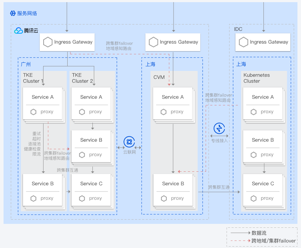Click the 连接池 connection pool label
This screenshot has width=301, height=248.
click(35, 144)
